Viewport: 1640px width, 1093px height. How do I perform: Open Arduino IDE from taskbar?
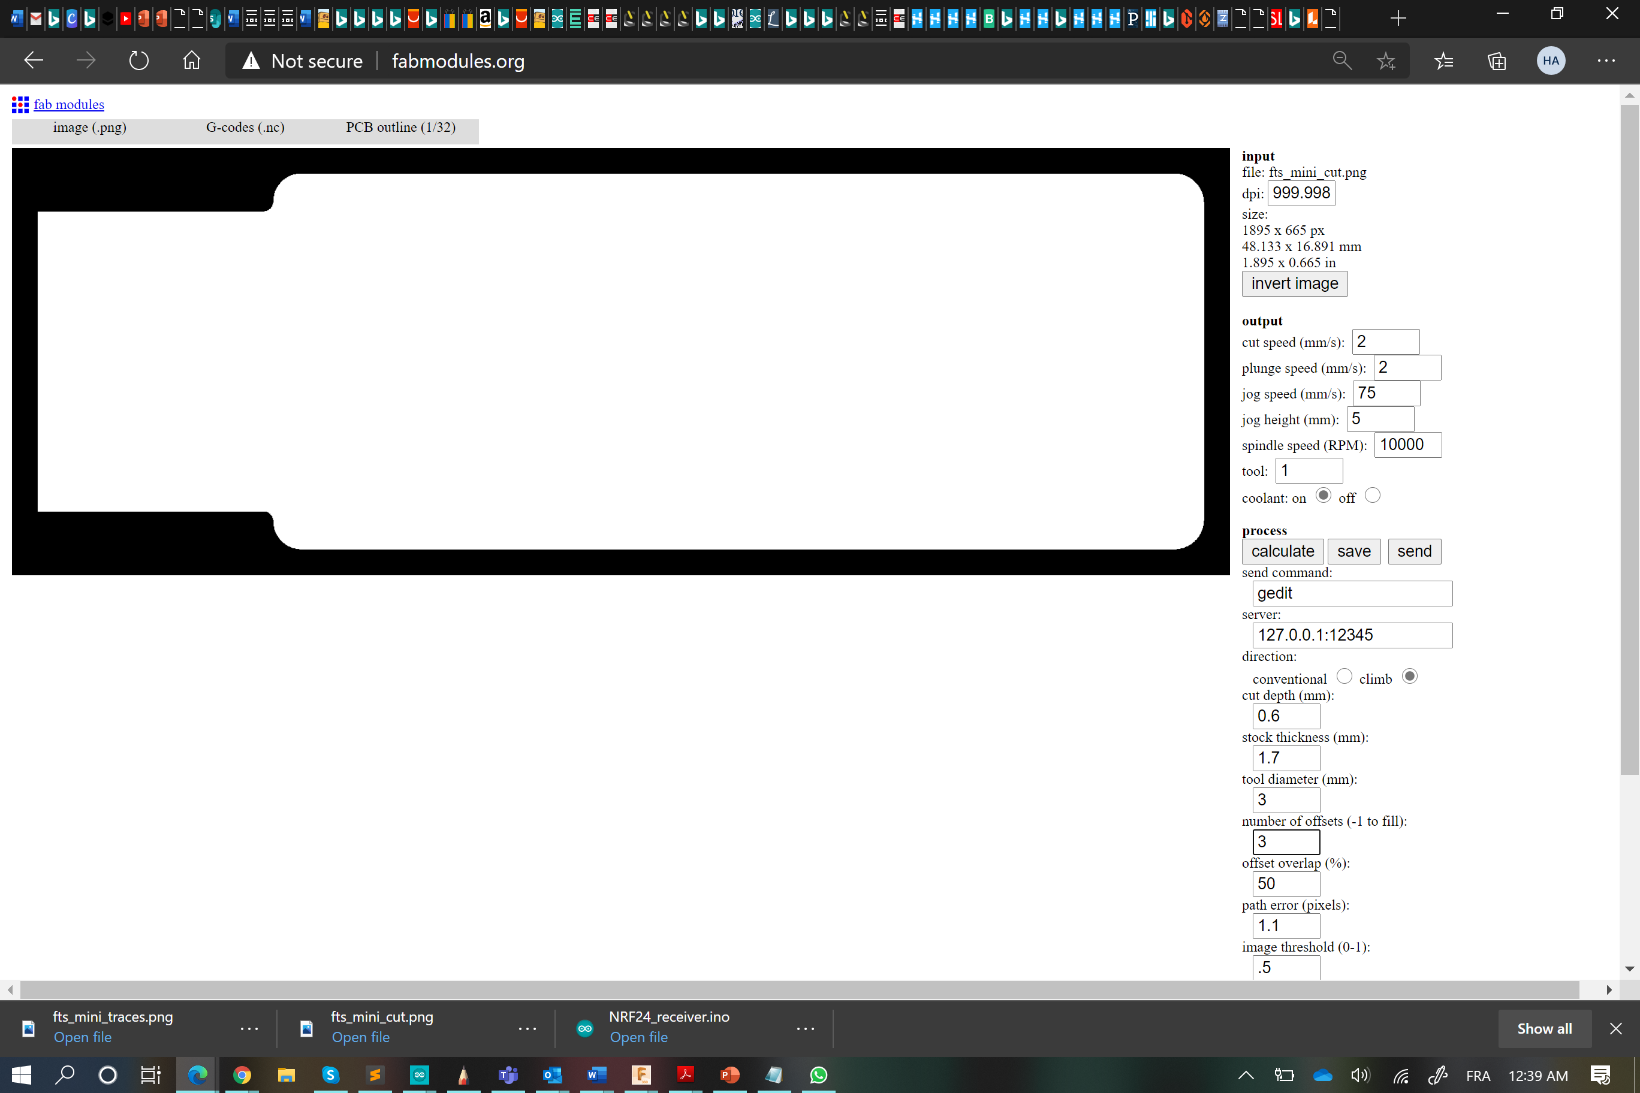pyautogui.click(x=419, y=1075)
